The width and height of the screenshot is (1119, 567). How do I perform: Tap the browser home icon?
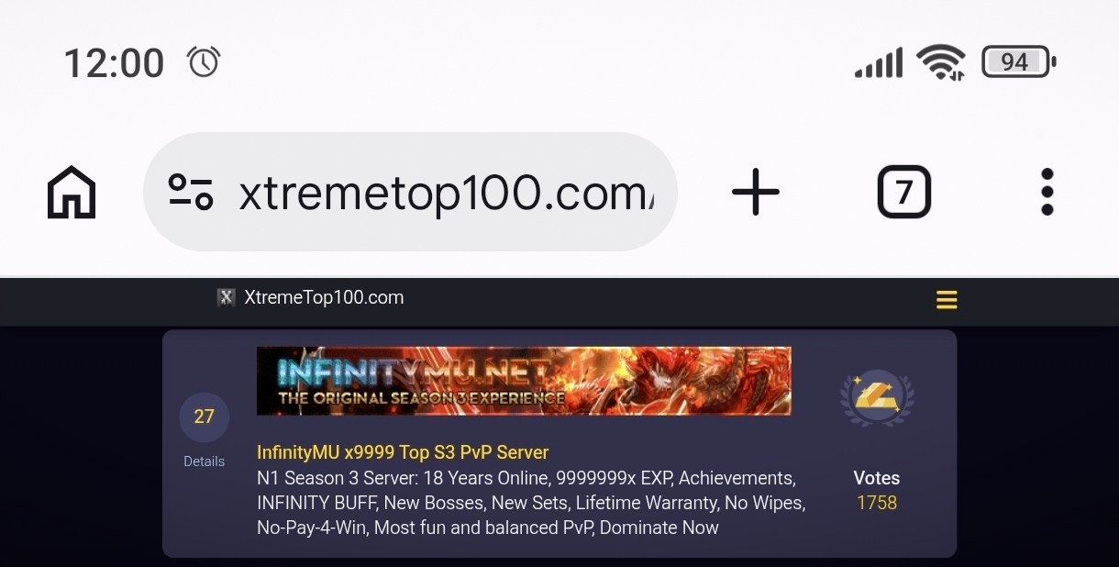pos(72,193)
